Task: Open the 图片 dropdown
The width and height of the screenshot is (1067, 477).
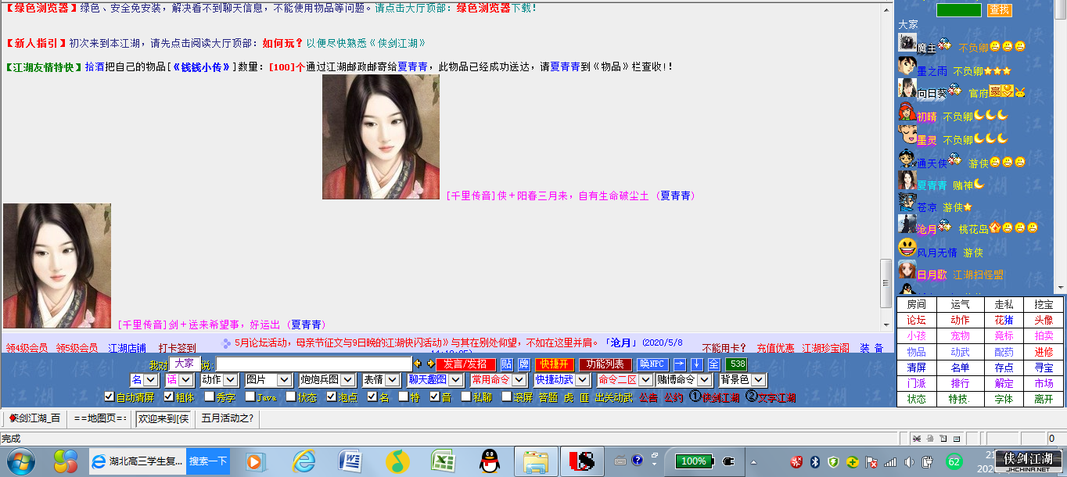Action: [268, 379]
